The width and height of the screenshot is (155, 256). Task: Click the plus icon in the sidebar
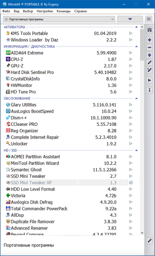149,40
